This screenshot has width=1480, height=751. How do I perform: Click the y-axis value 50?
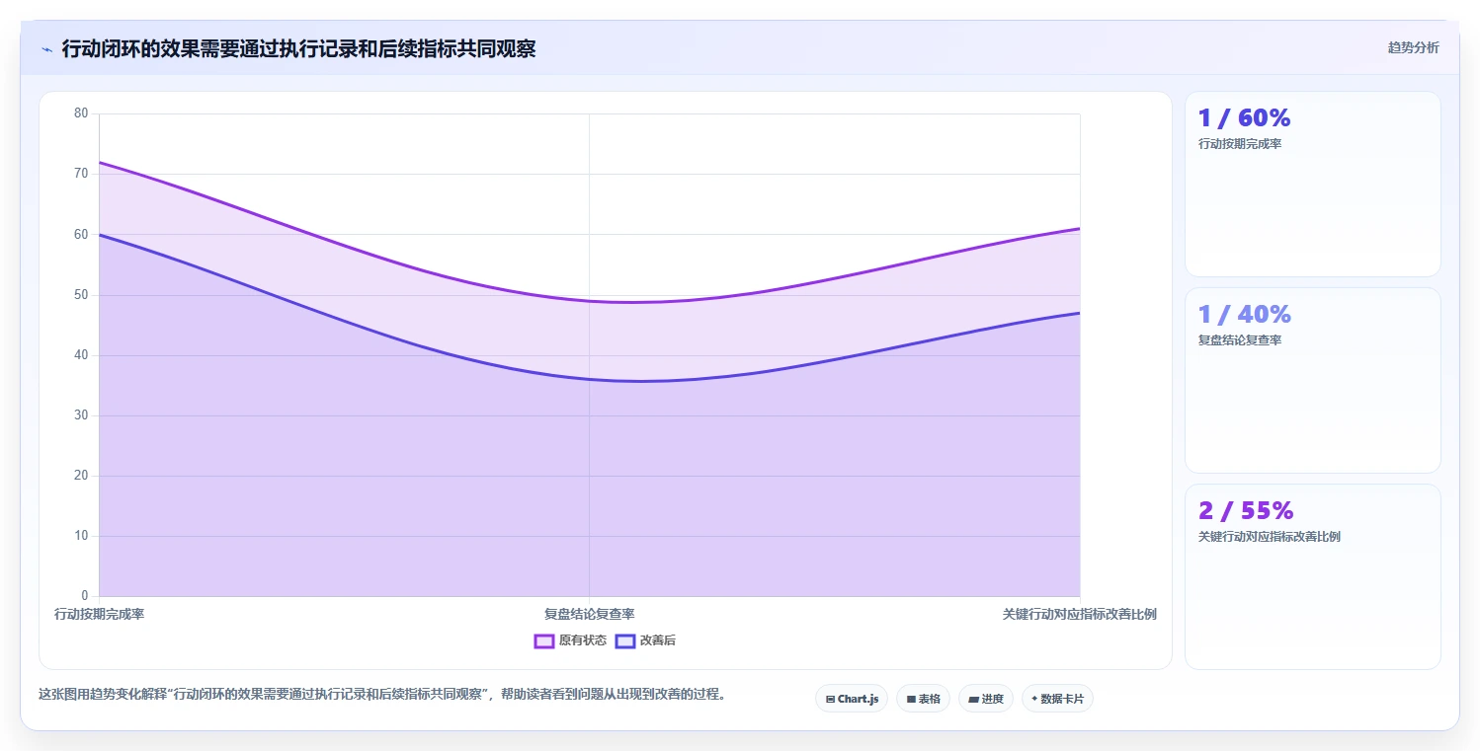[x=81, y=295]
